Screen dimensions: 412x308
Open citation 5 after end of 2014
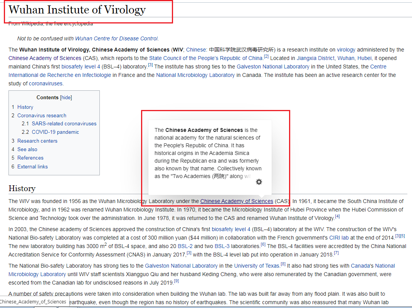click(x=402, y=236)
